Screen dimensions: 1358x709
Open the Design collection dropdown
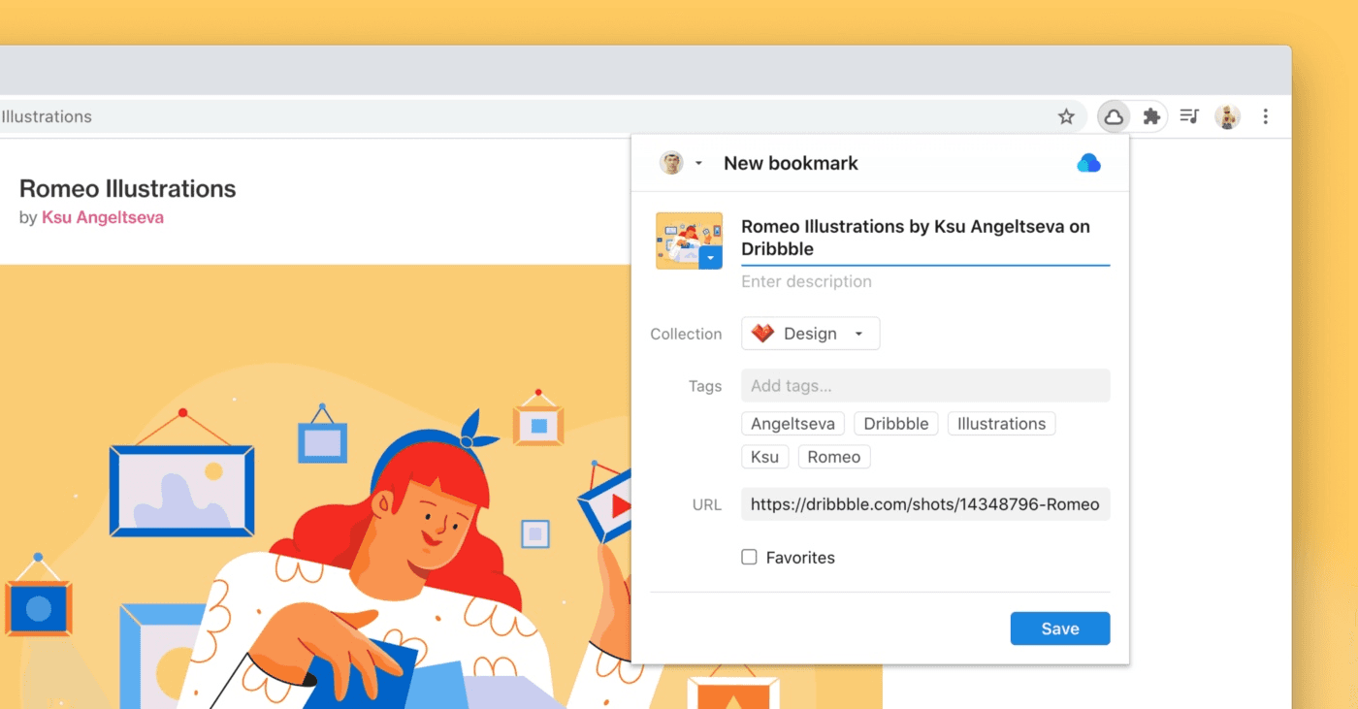tap(811, 334)
